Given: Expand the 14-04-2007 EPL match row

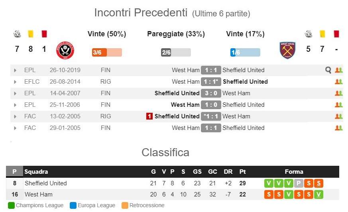Looking at the screenshot, I should tap(15, 93).
